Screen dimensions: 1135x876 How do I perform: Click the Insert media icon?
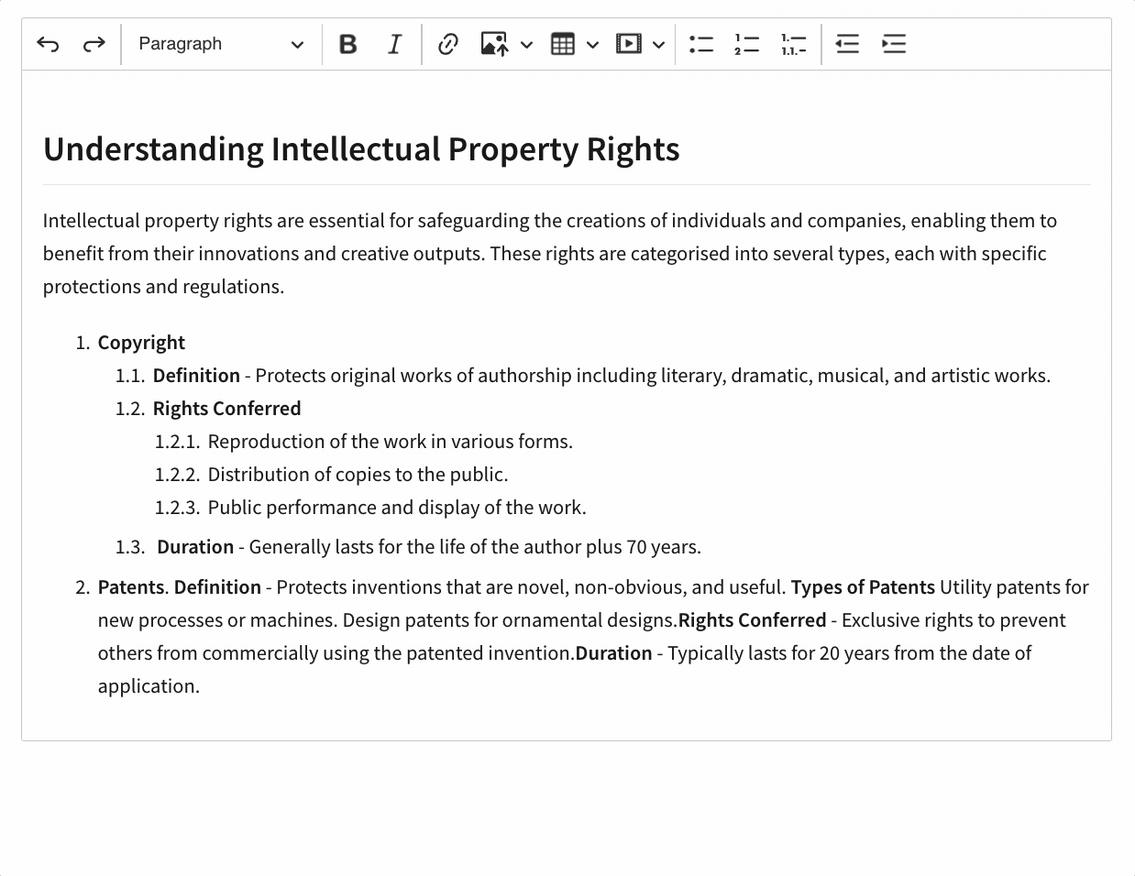pos(628,44)
